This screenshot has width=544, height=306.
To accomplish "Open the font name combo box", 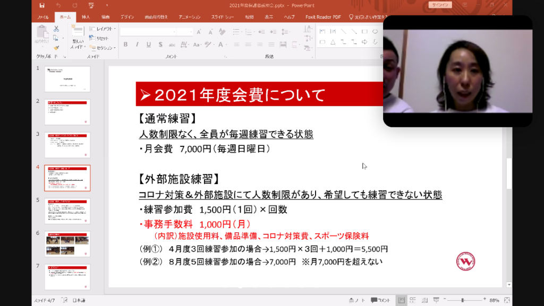I will (147, 32).
